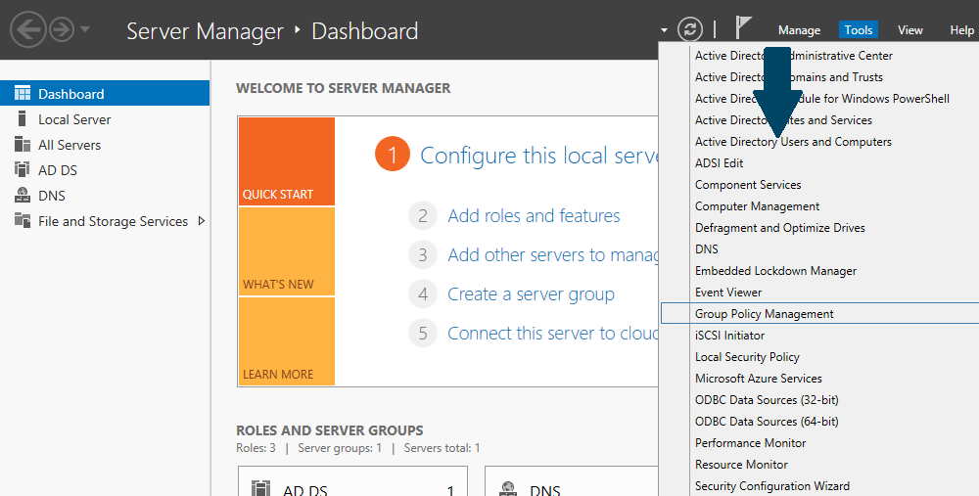The height and width of the screenshot is (496, 979).
Task: Open Active Directory Sites and Services
Action: pyautogui.click(x=783, y=120)
